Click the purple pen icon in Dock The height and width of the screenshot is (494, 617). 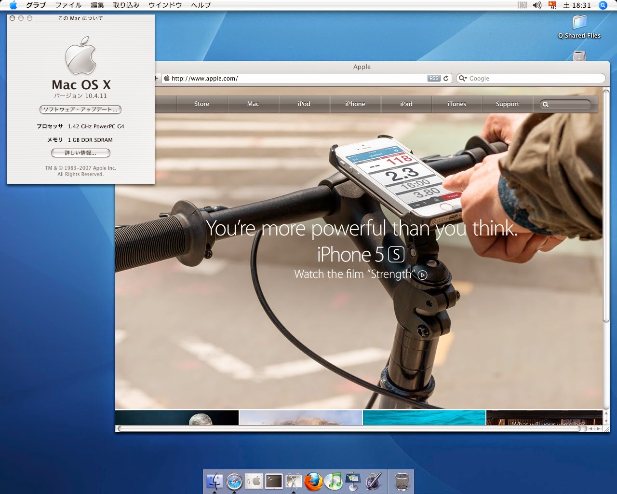coord(374,481)
